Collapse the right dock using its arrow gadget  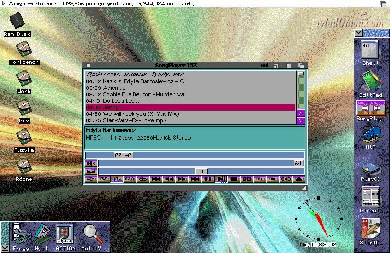358,33
